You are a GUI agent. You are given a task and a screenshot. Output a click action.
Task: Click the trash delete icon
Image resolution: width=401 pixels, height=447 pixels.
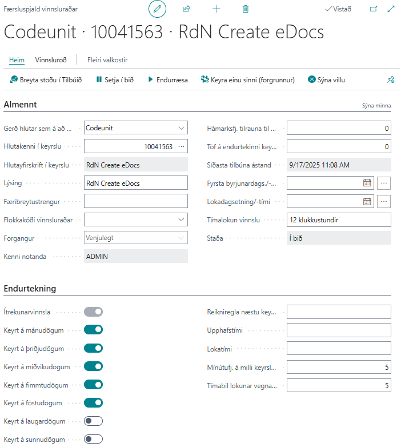point(246,9)
